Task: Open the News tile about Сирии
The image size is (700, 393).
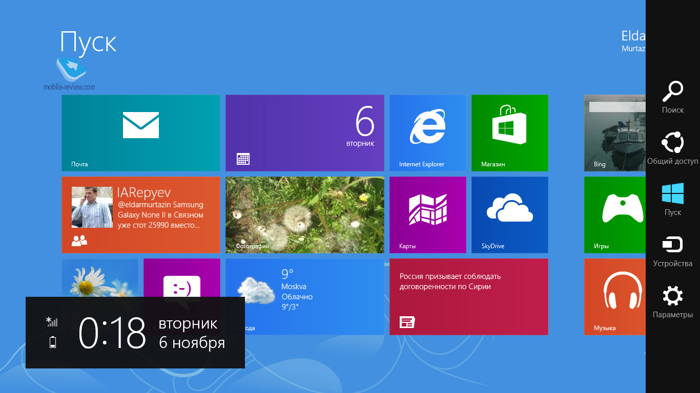Action: pyautogui.click(x=469, y=297)
